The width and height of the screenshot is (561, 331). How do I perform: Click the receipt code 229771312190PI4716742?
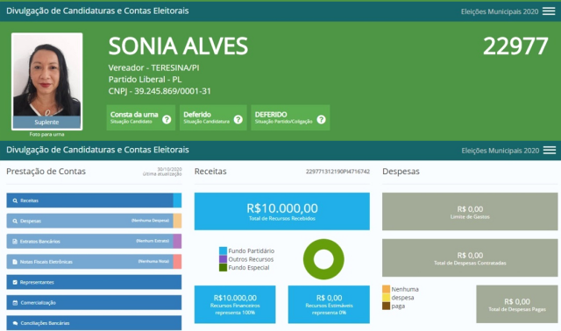pos(337,172)
